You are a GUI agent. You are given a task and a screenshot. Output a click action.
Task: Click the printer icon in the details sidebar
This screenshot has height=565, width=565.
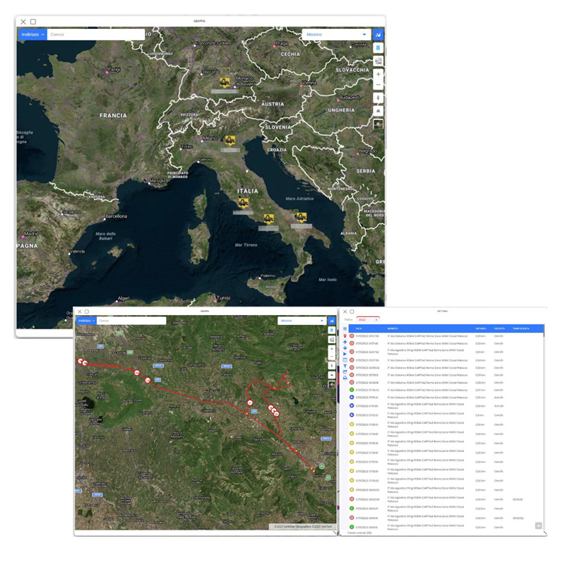(345, 379)
